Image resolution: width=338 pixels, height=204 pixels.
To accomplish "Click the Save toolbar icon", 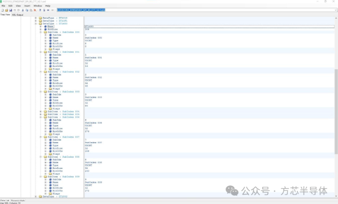I will (11, 10).
